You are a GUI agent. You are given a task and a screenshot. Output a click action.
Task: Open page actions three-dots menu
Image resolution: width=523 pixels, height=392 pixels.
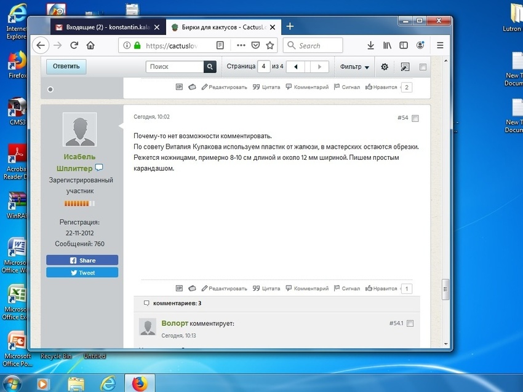pyautogui.click(x=241, y=45)
